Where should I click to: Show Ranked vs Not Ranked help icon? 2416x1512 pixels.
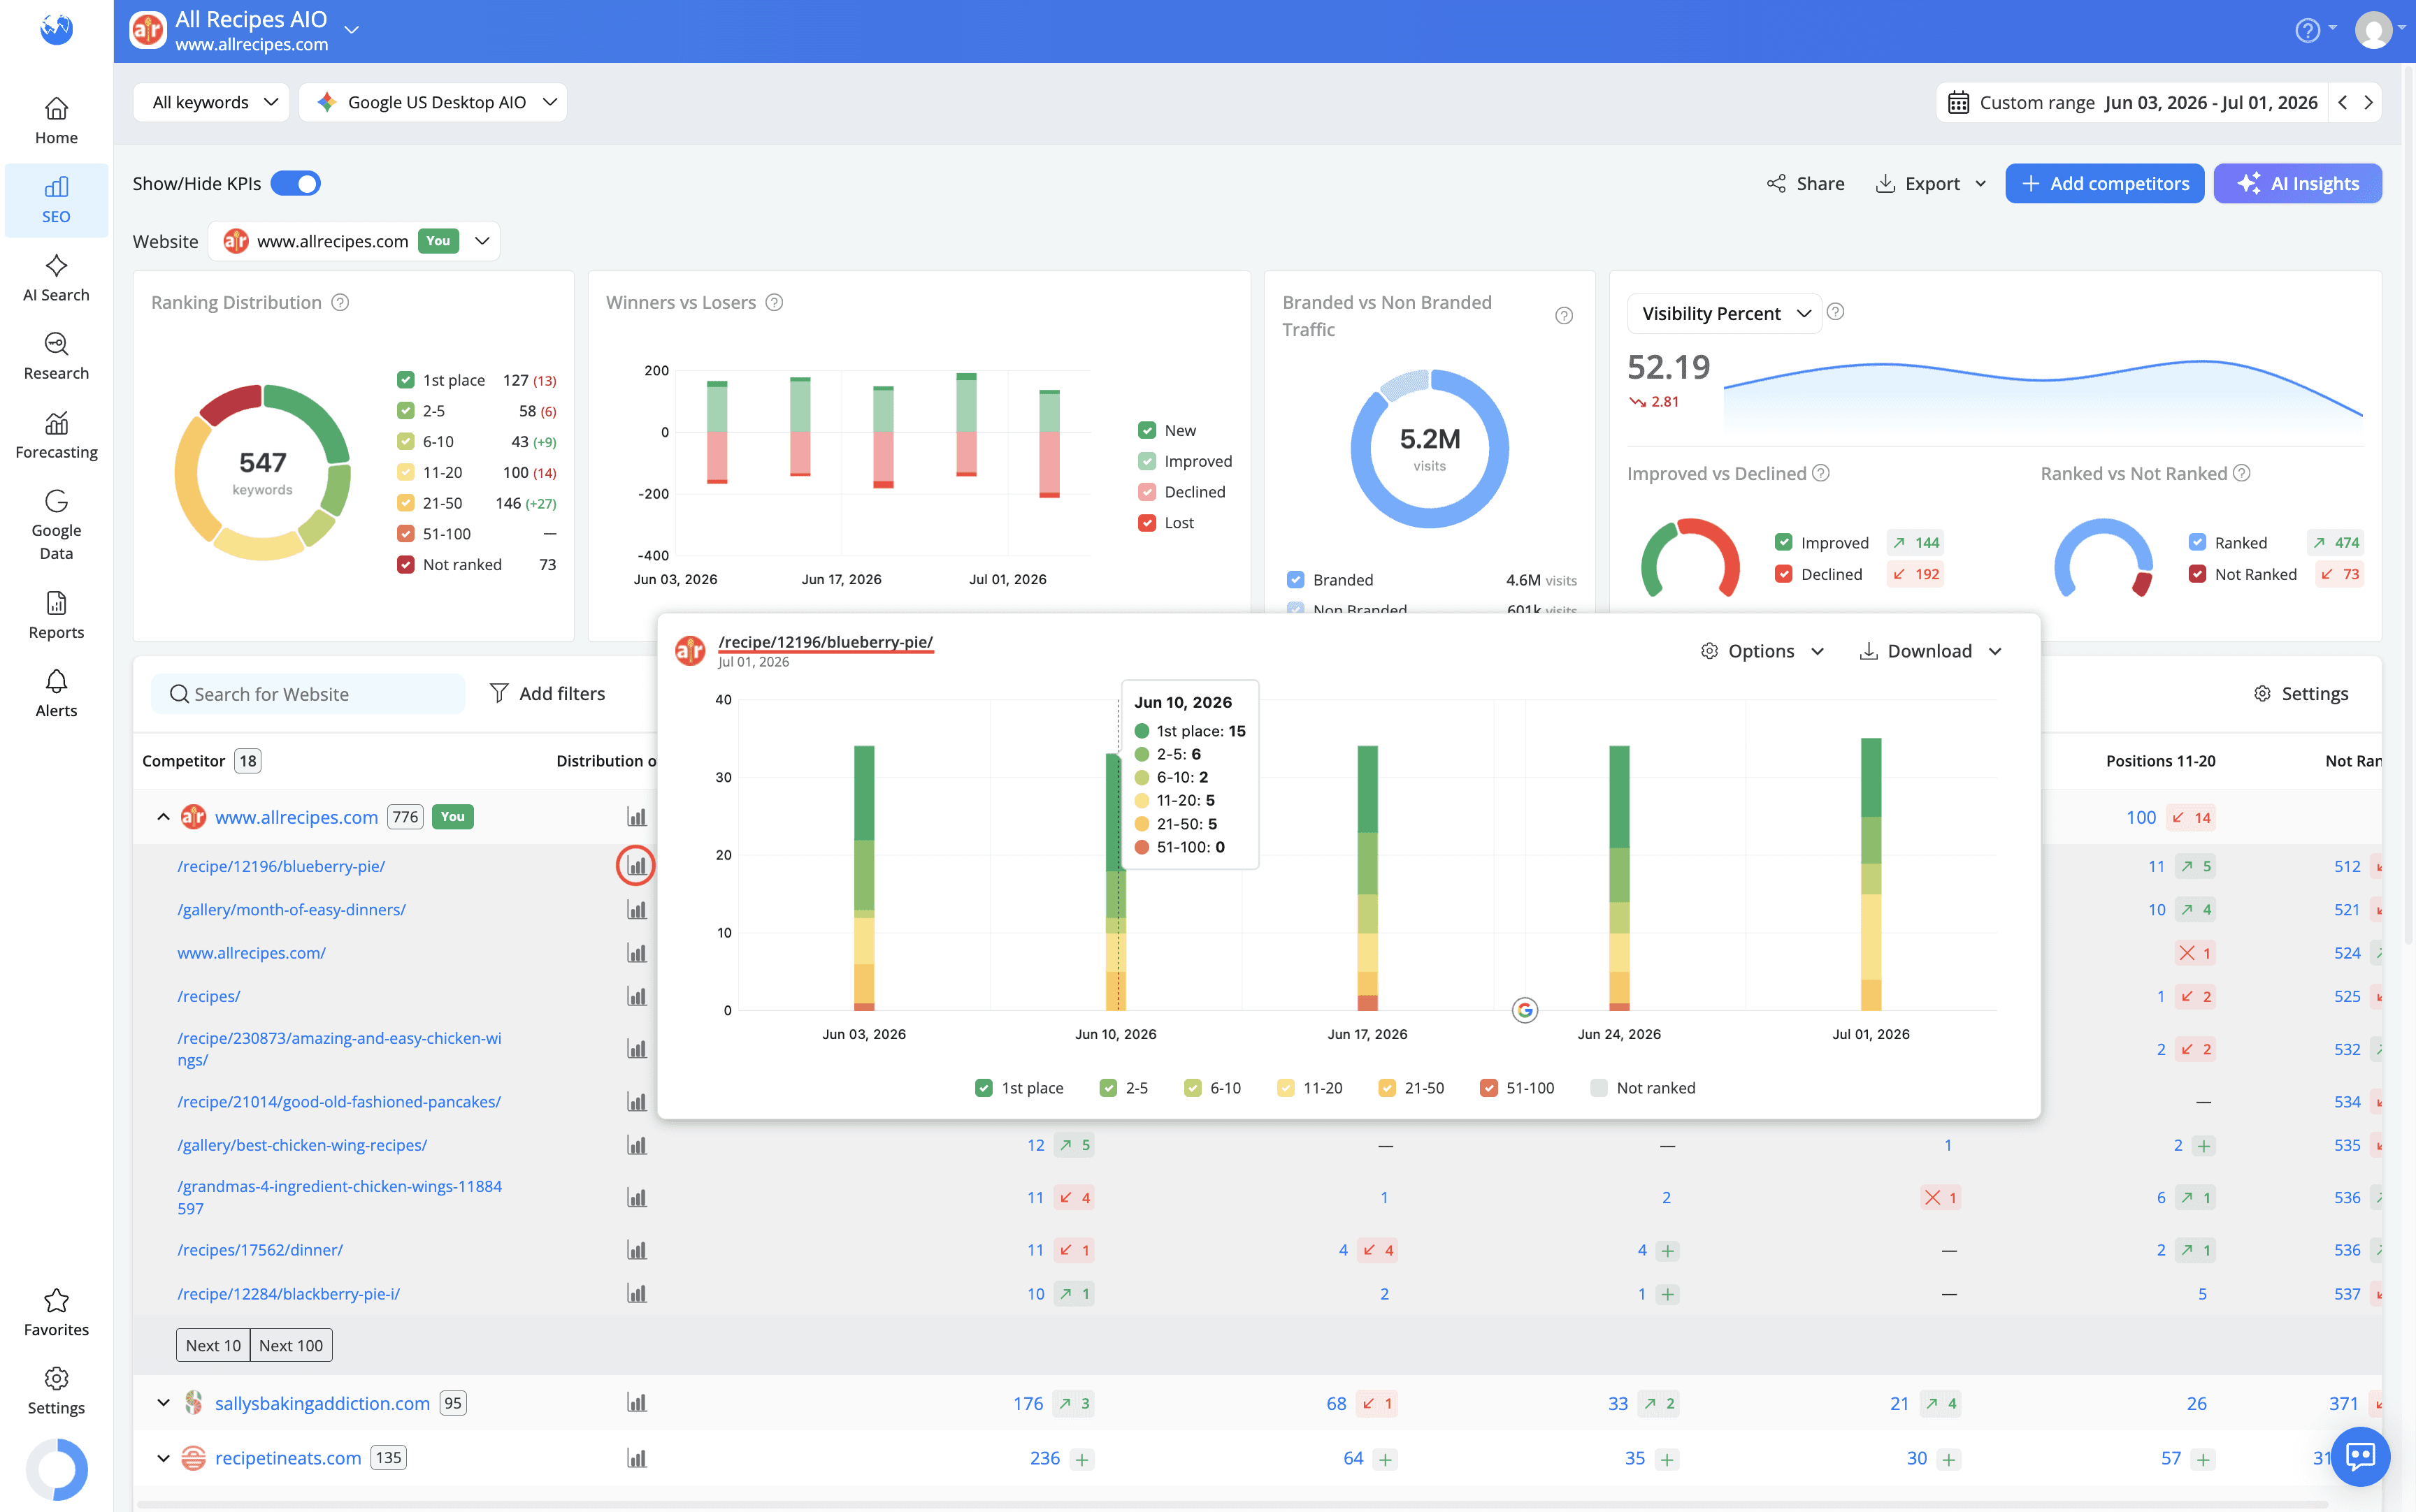tap(2242, 473)
